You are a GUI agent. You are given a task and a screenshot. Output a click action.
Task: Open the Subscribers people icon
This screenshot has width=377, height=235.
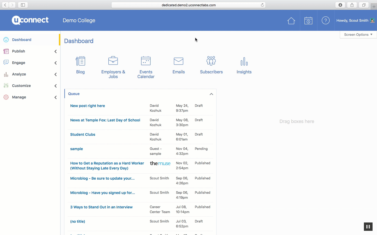click(211, 61)
